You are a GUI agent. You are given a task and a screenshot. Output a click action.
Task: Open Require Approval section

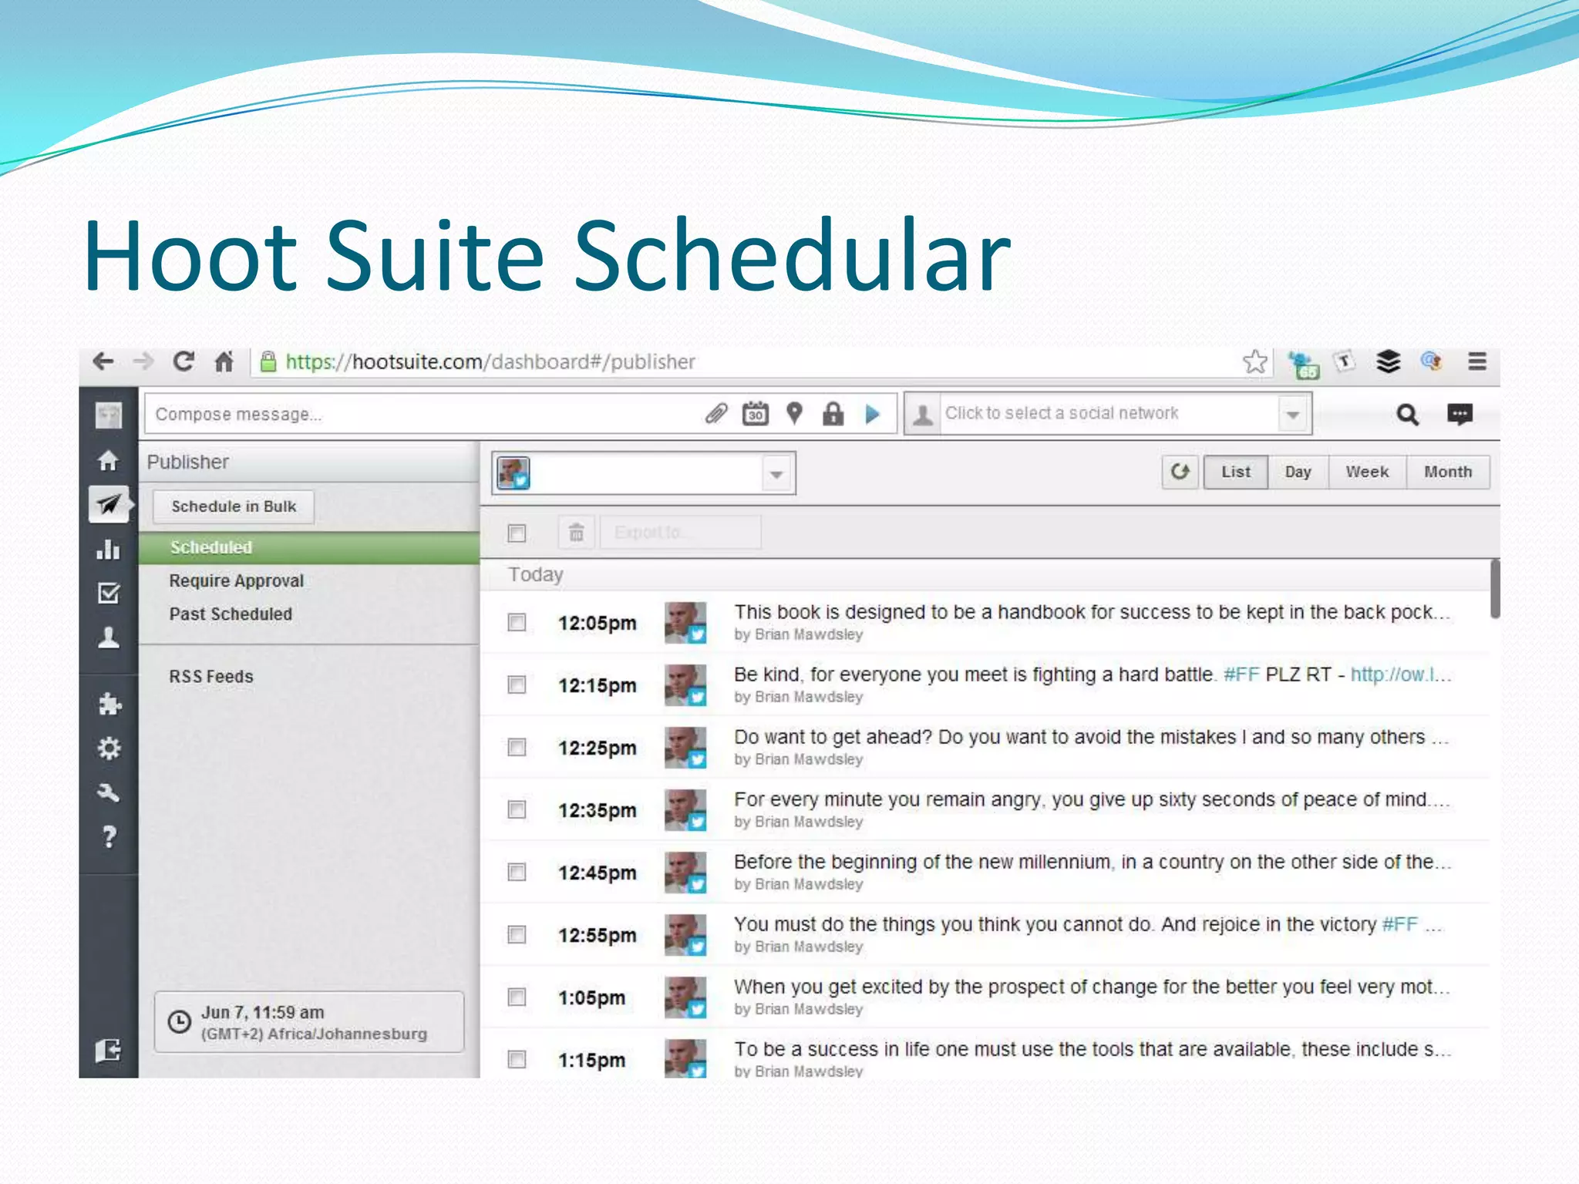(x=237, y=580)
